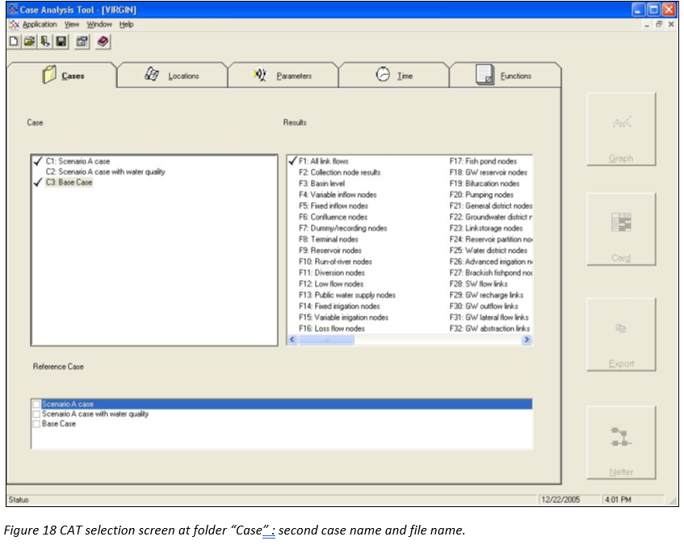Click the Case Analysis Tool title bar icon
The image size is (684, 545).
pyautogui.click(x=13, y=9)
